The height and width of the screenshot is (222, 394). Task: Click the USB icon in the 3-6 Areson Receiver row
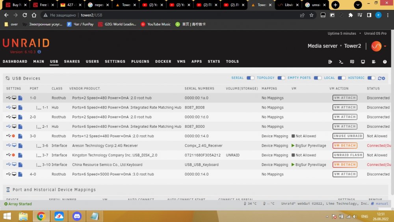coord(9,146)
